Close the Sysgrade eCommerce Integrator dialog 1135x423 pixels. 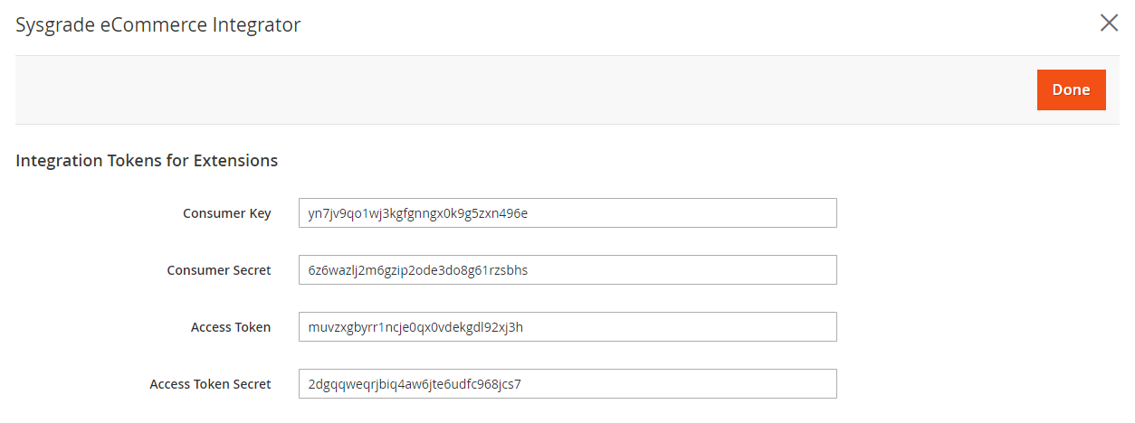tap(1109, 23)
